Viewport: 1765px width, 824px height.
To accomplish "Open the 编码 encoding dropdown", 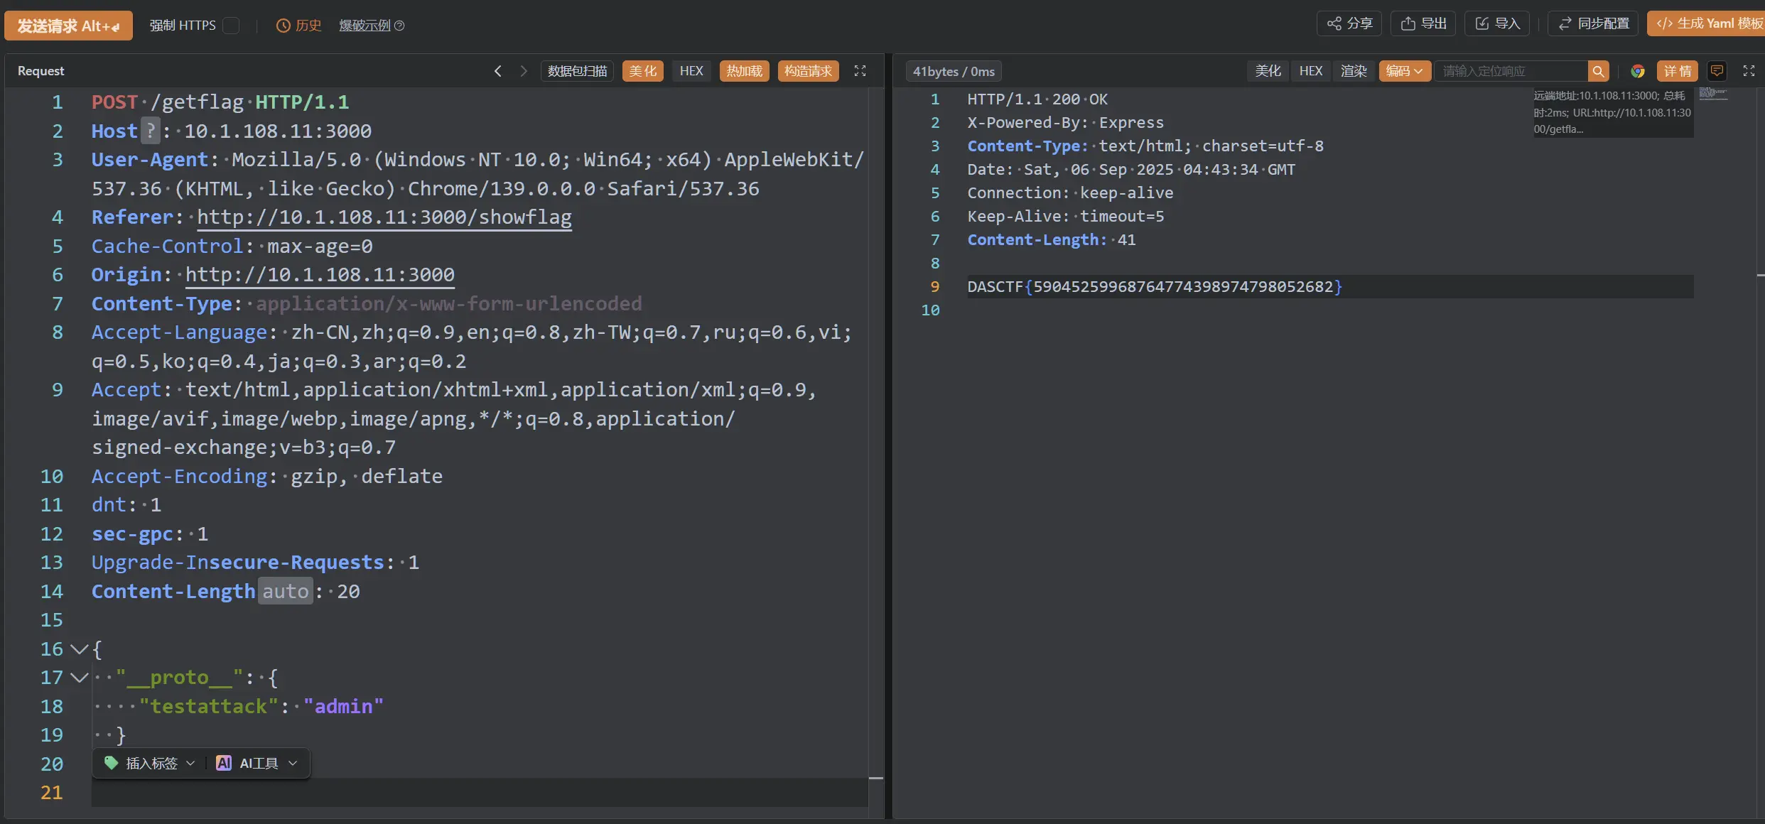I will coord(1404,71).
